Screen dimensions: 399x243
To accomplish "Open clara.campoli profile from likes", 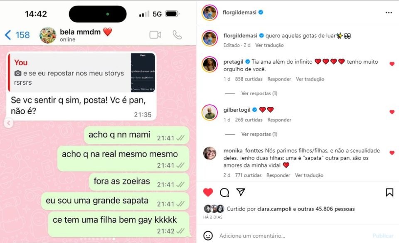I will pos(274,209).
